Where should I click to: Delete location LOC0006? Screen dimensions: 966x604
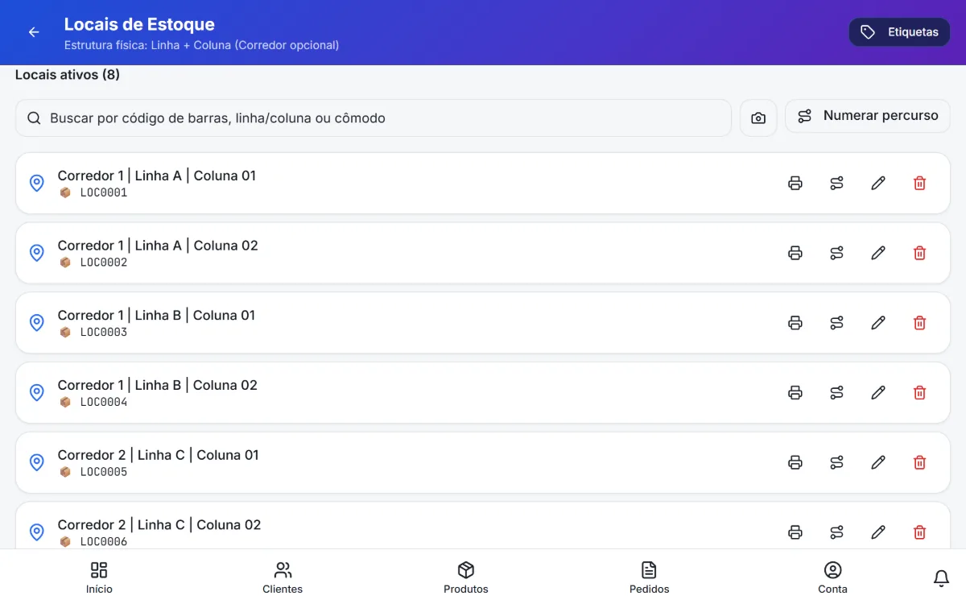tap(920, 532)
